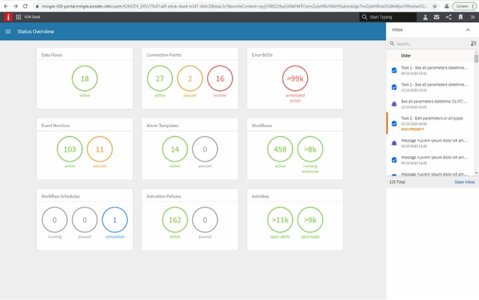
Task: Click task icon for Task 1 dated 13/10/2020 10:02
Action: (x=394, y=87)
